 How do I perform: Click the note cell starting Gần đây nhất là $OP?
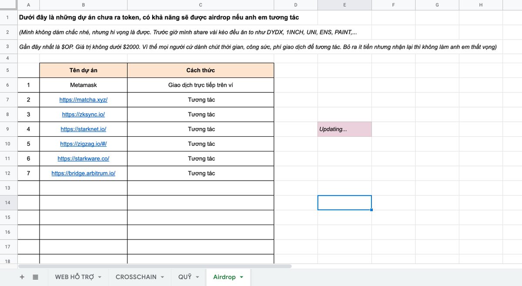tap(258, 47)
